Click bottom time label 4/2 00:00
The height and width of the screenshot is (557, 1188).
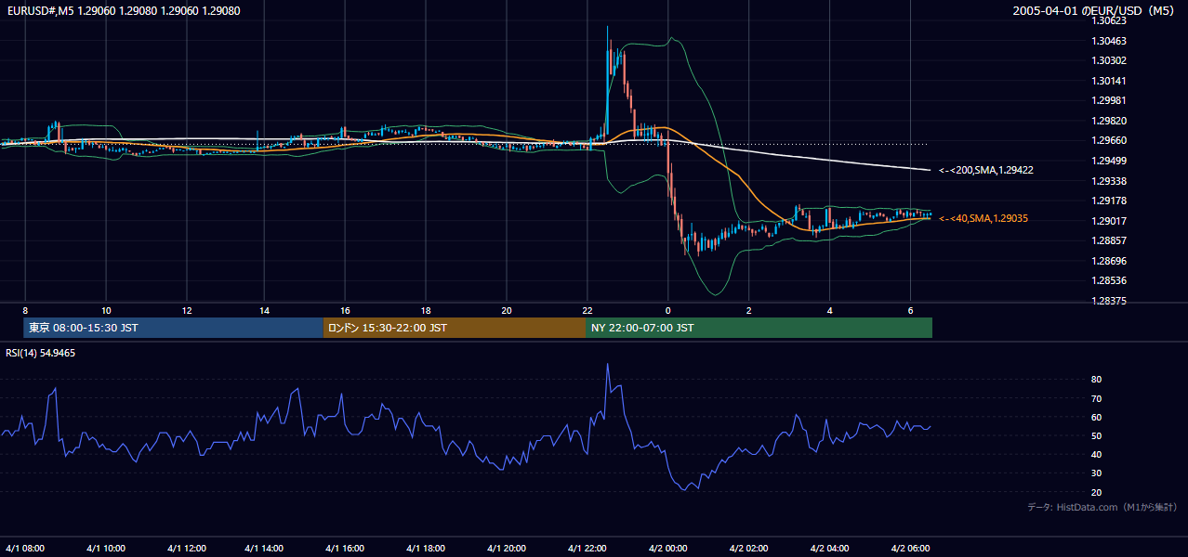[x=668, y=548]
